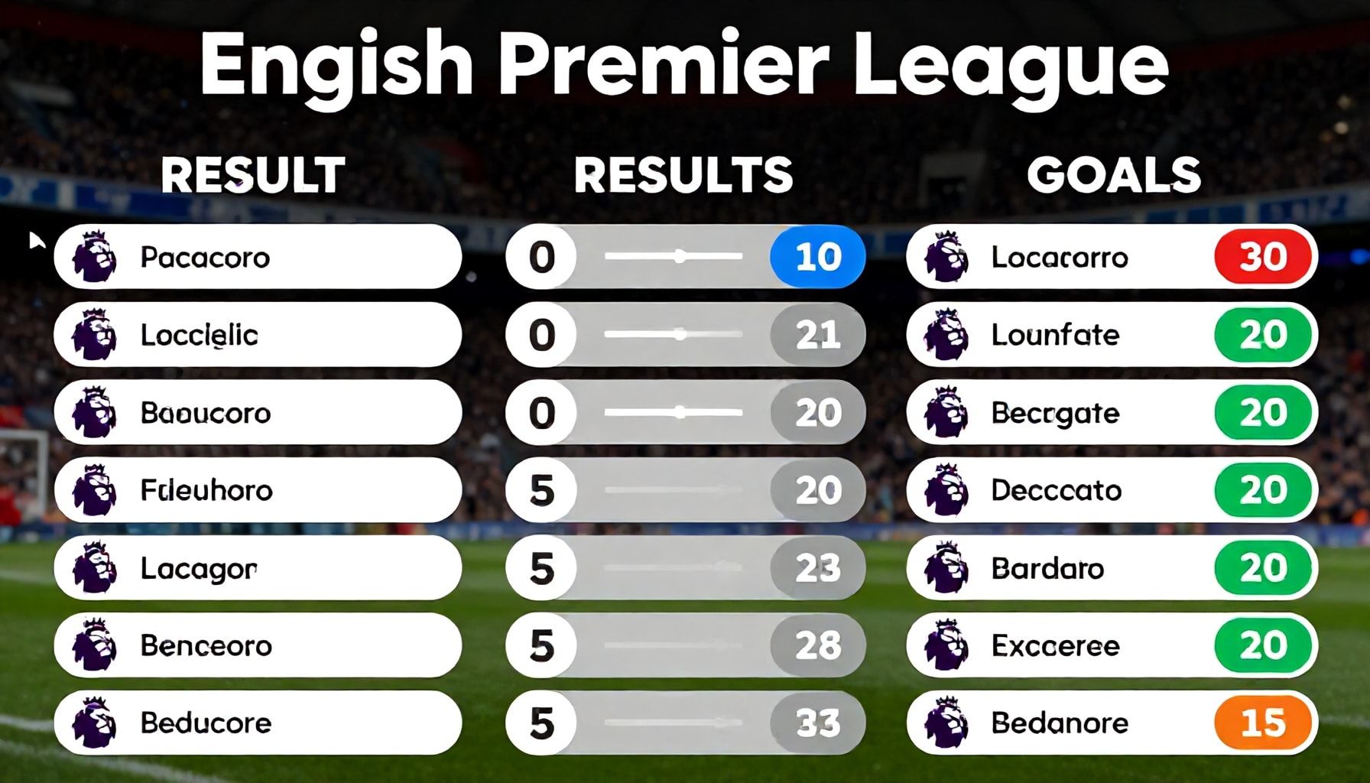Click the orange 15 goals badge

[x=1263, y=723]
